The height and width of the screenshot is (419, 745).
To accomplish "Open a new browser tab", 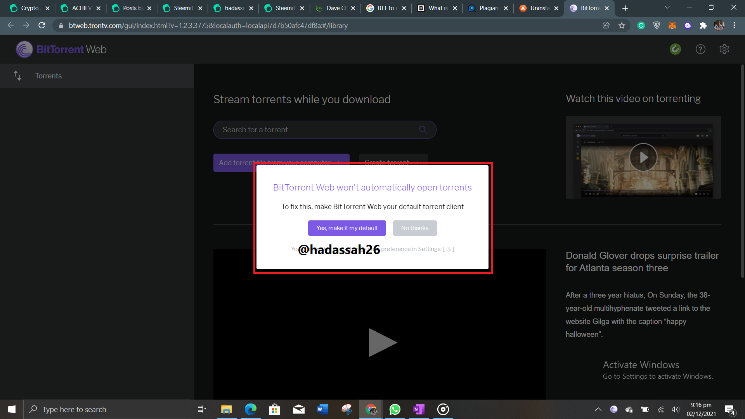I will coord(625,8).
